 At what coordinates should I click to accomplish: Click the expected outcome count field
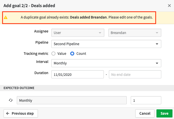point(146,100)
